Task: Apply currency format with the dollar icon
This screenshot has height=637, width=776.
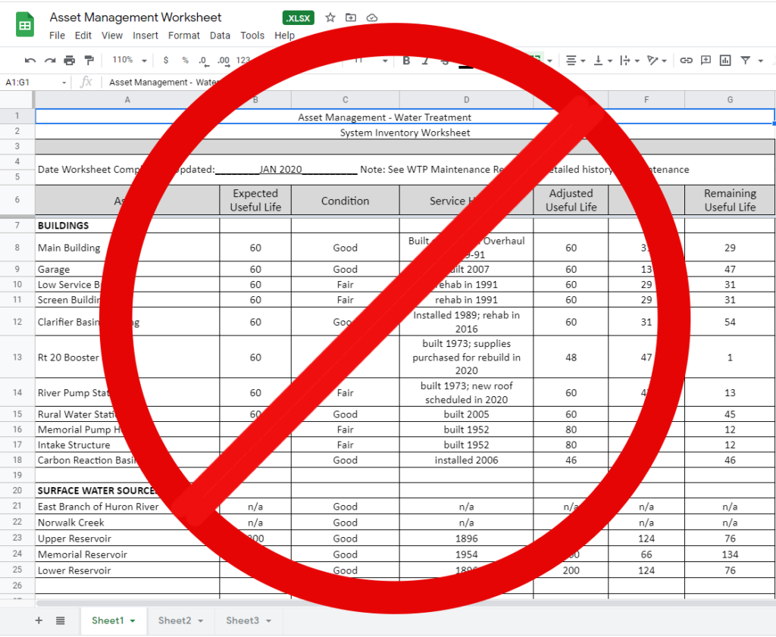Action: 165,59
